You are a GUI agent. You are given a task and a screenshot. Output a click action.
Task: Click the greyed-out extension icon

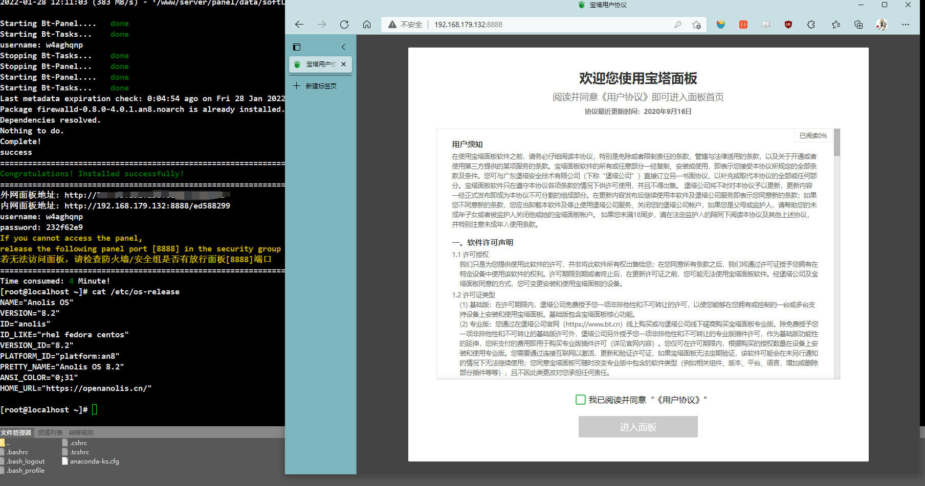[766, 25]
